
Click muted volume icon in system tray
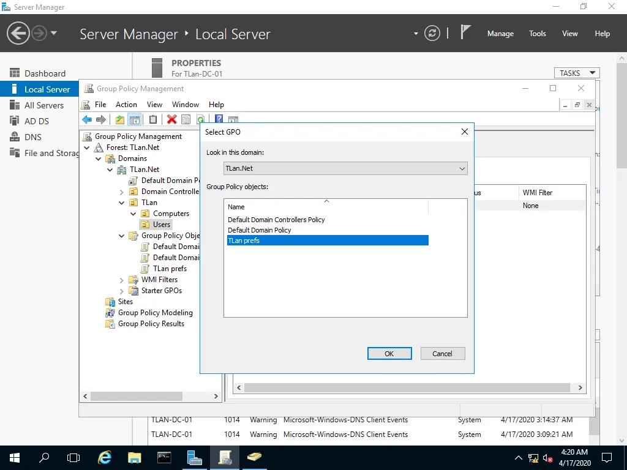pos(547,458)
